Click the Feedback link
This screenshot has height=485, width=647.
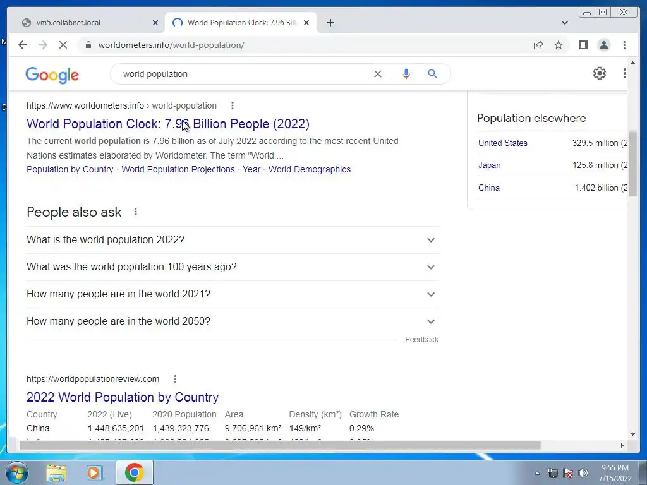(x=421, y=339)
